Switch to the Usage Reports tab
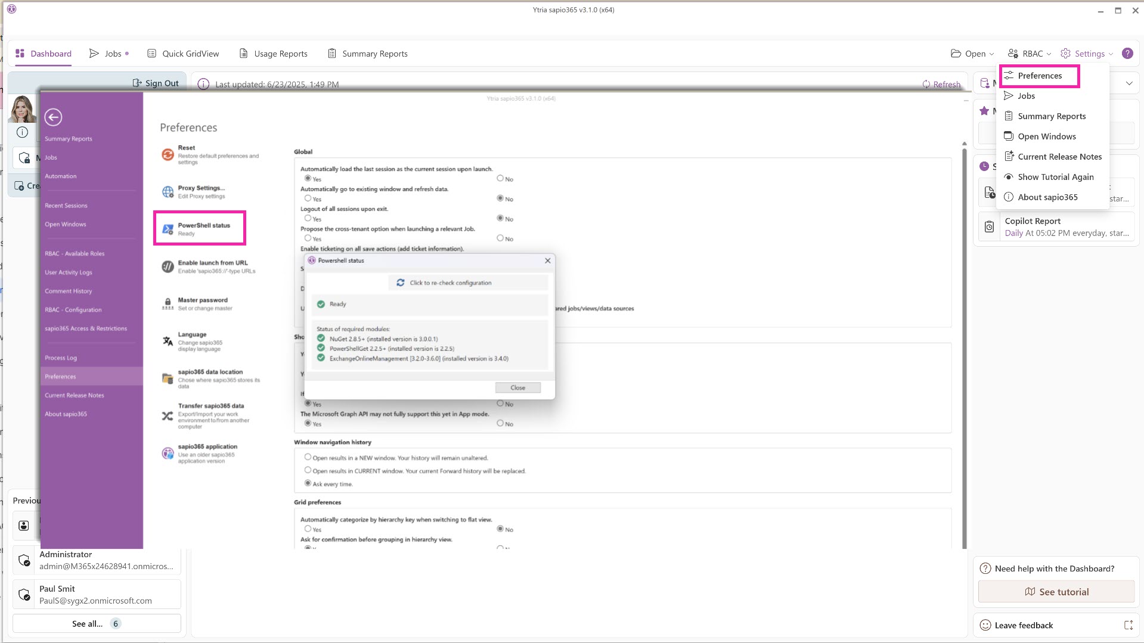This screenshot has height=643, width=1144. coord(273,54)
